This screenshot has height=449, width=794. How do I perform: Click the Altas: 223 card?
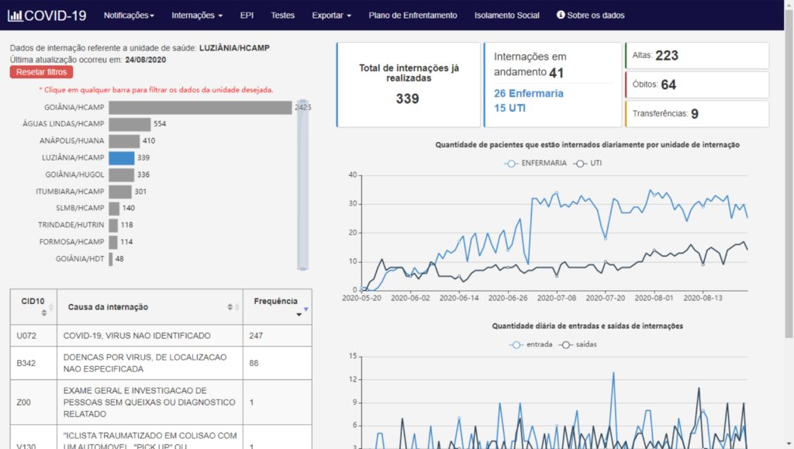point(697,56)
